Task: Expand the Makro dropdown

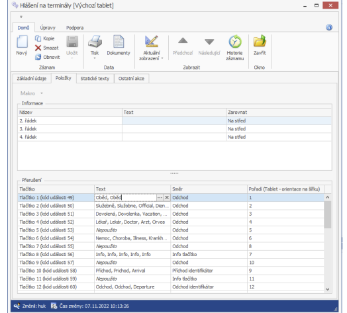Action: (42, 93)
